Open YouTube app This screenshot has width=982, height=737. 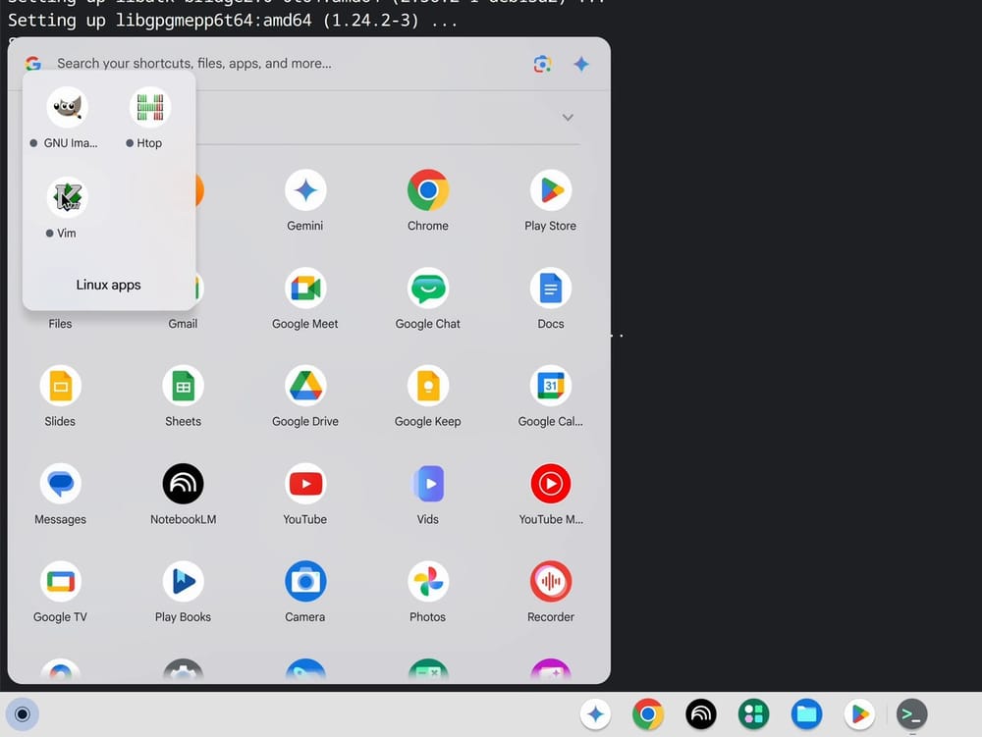pos(305,484)
